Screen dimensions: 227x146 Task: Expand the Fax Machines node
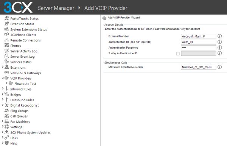[x=3, y=121]
